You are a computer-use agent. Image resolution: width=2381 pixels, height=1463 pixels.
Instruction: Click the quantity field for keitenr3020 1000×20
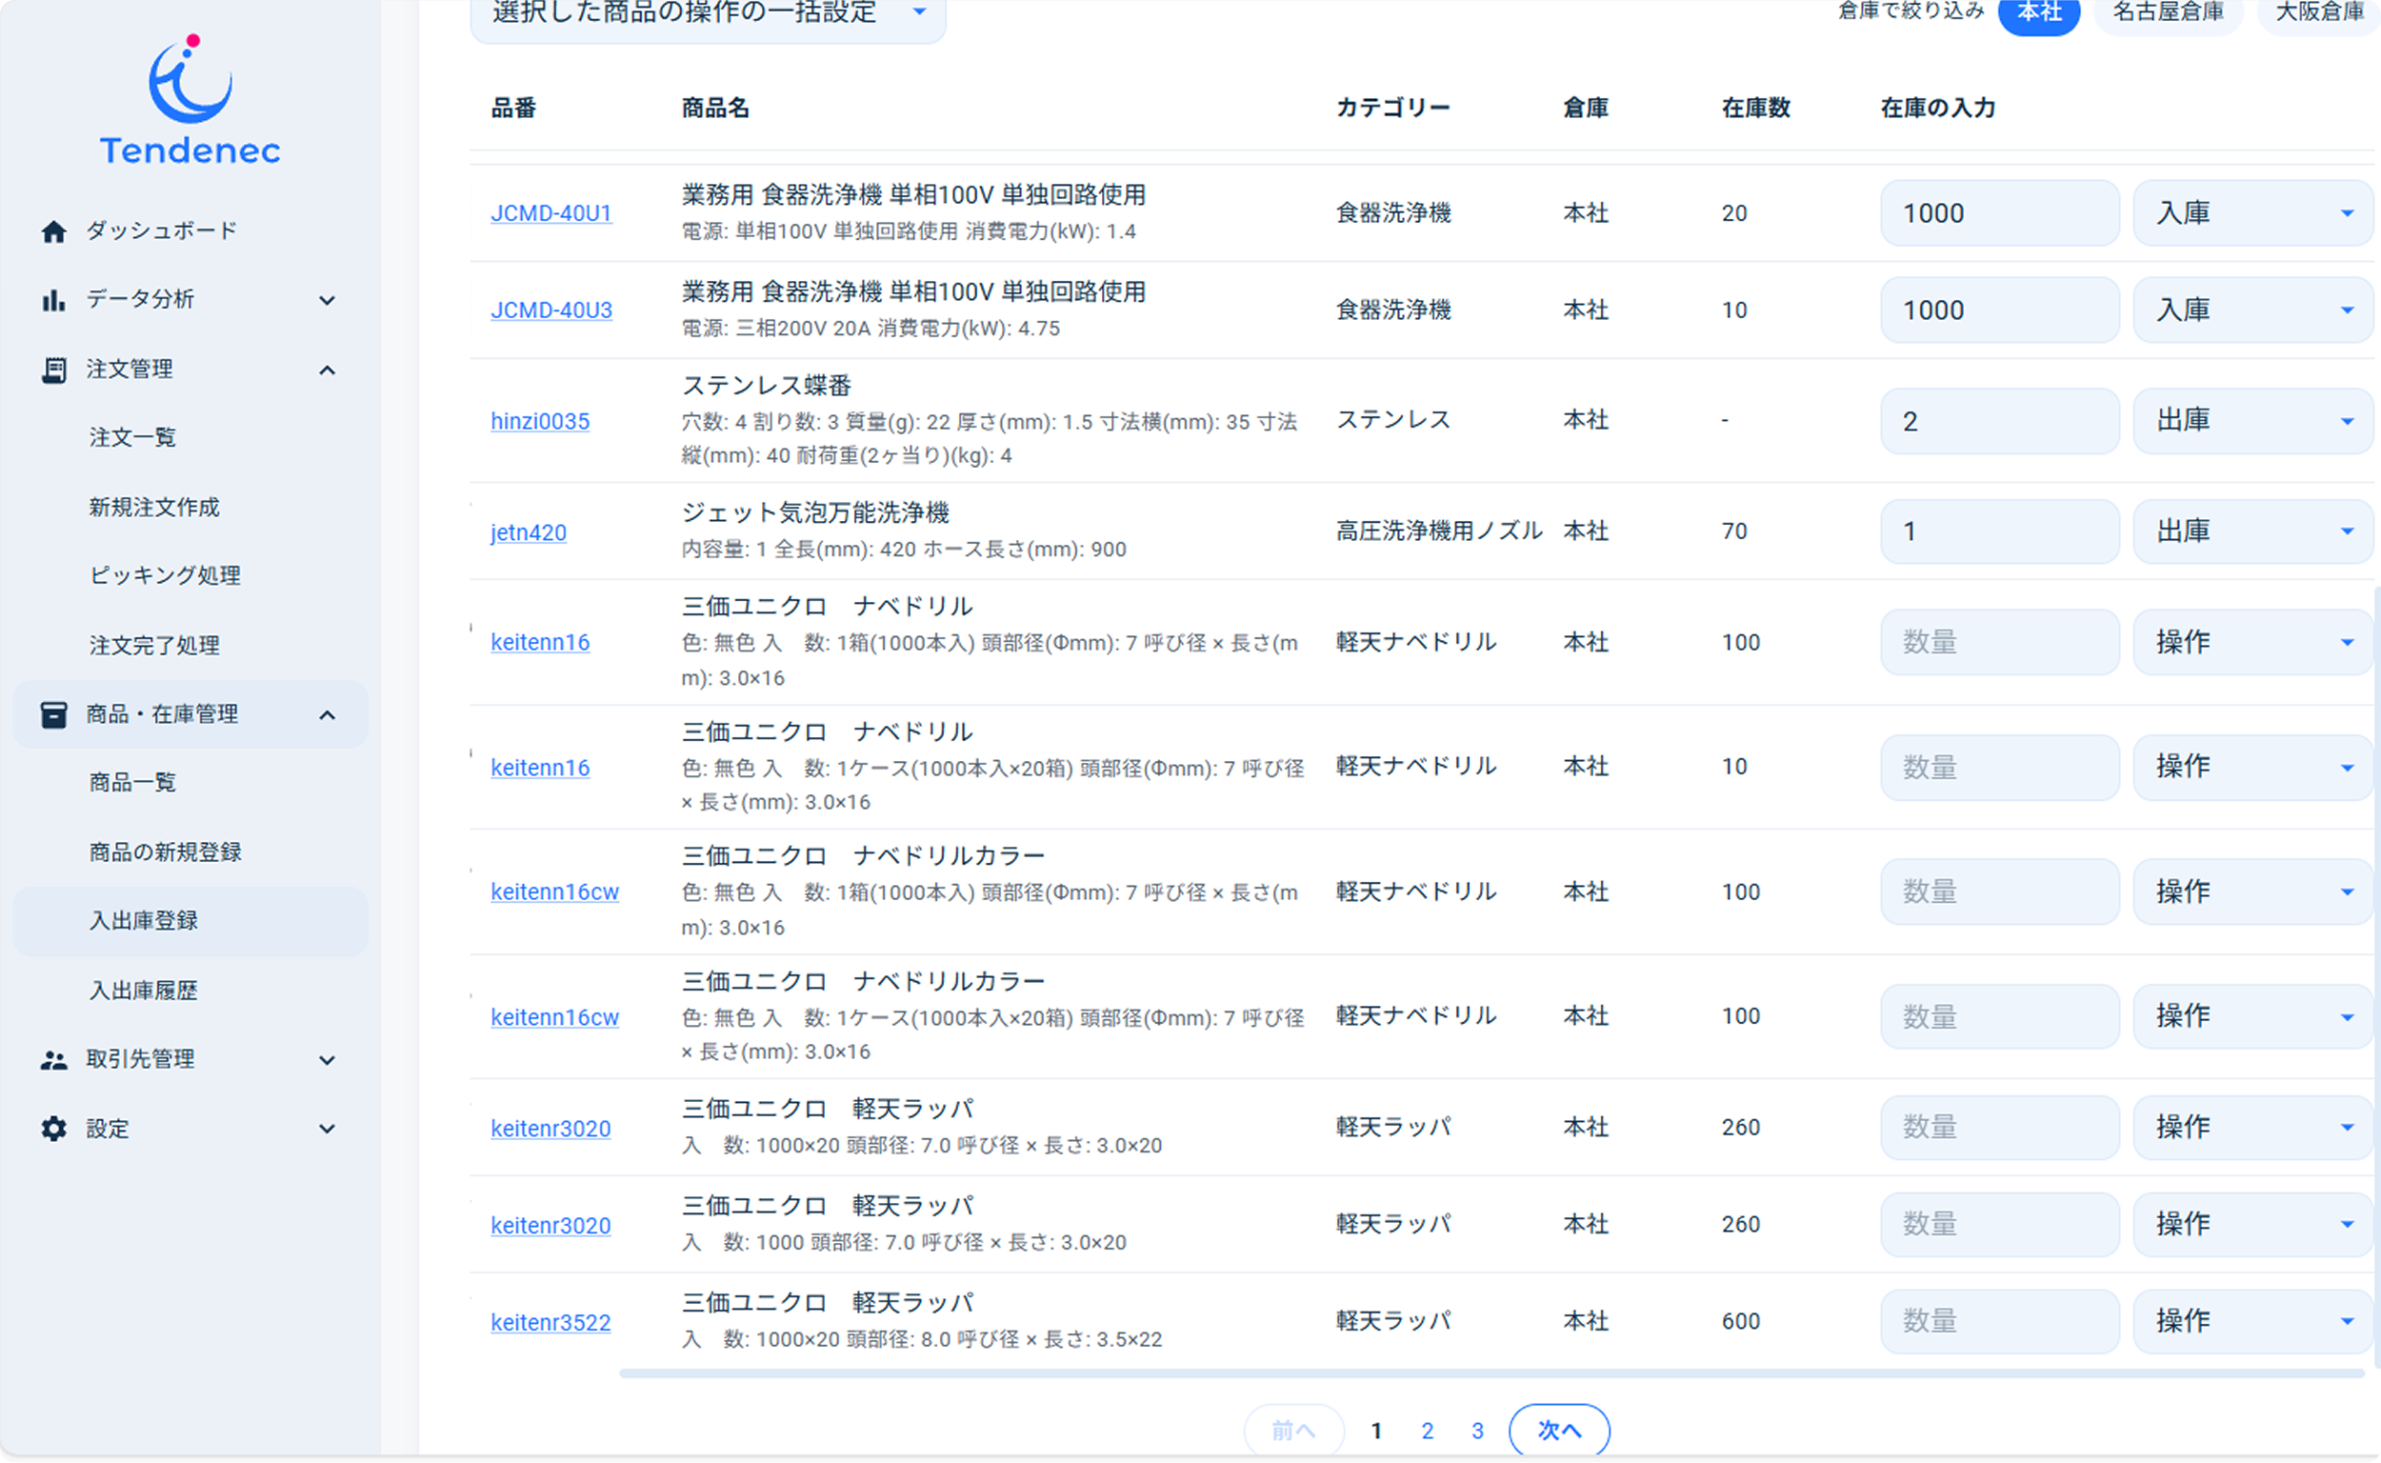click(x=1999, y=1127)
